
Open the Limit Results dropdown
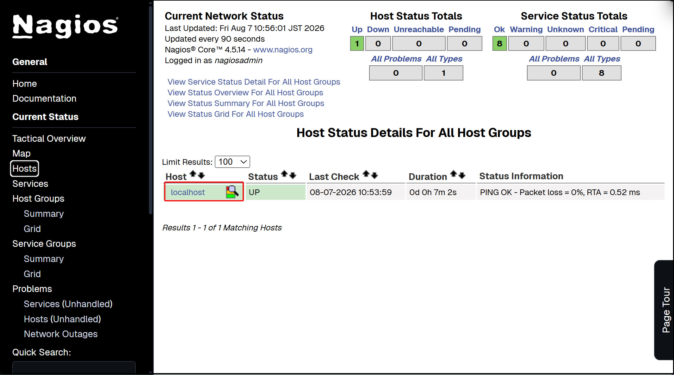click(232, 162)
